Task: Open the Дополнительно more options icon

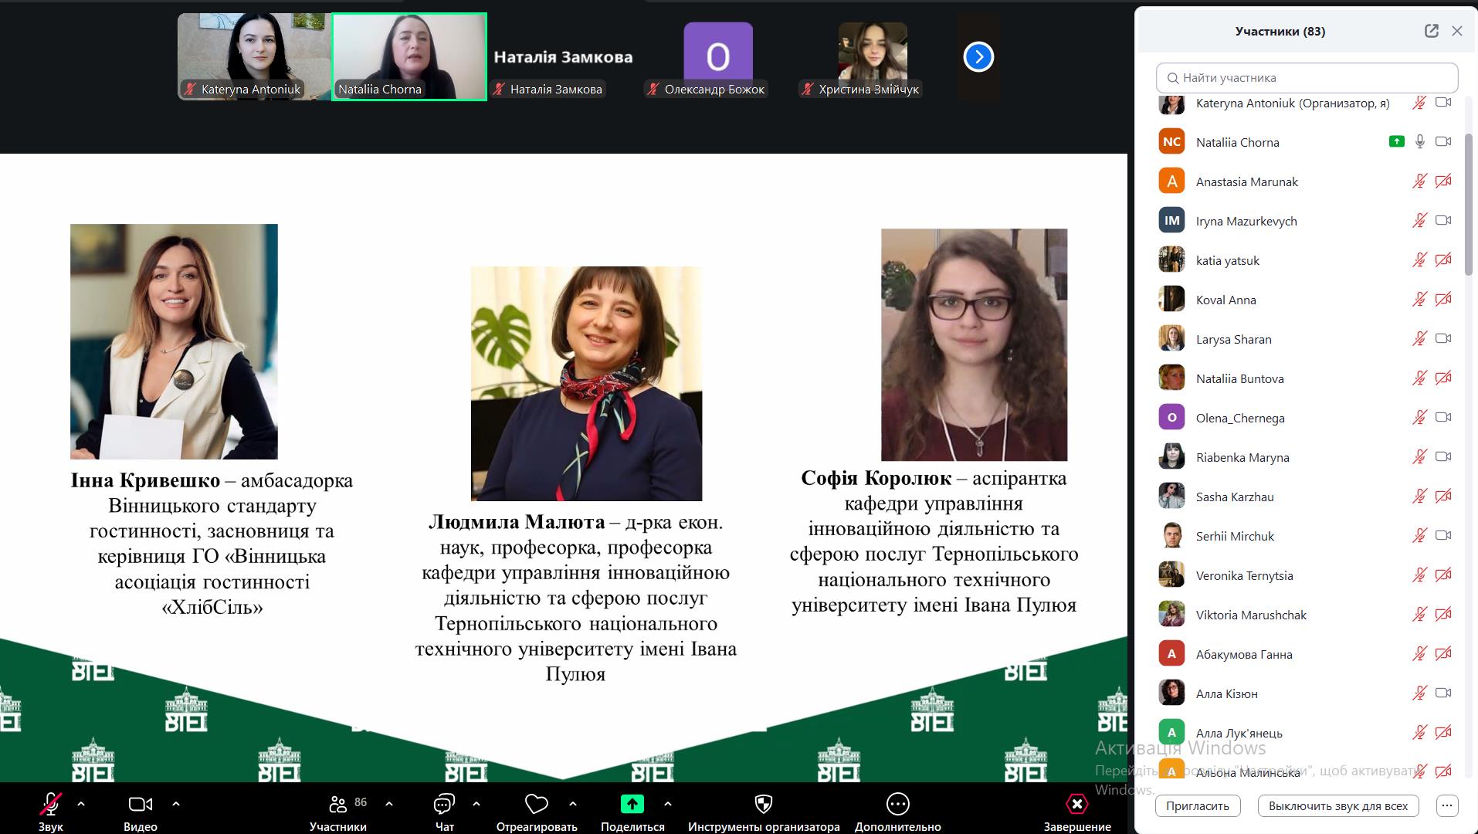Action: point(897,805)
